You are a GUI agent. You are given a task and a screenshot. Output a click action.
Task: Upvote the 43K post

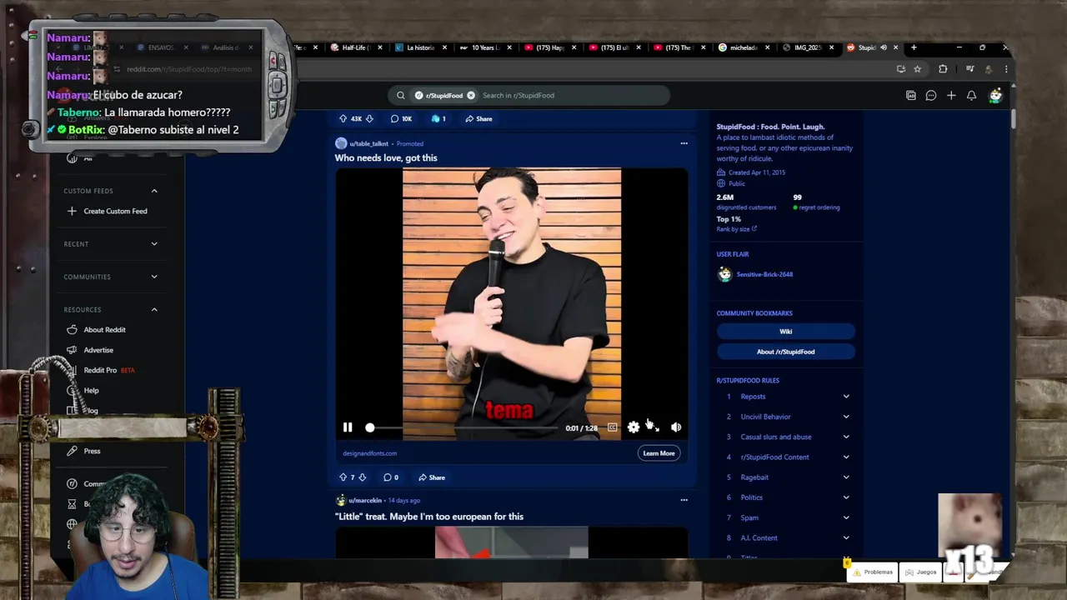343,118
